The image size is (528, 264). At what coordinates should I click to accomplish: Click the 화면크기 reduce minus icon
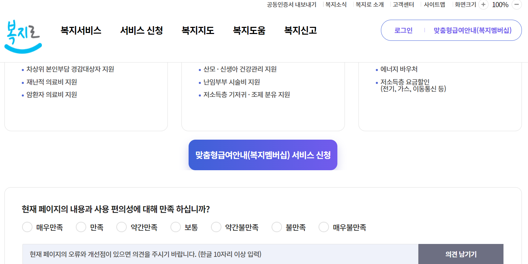click(517, 5)
